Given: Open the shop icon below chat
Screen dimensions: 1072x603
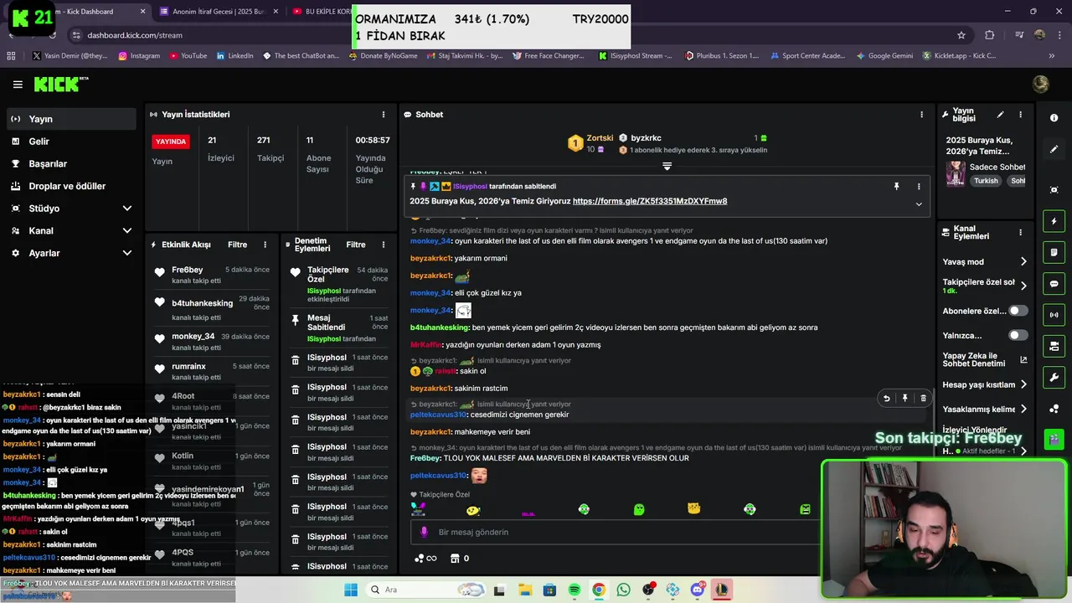Looking at the screenshot, I should (455, 559).
